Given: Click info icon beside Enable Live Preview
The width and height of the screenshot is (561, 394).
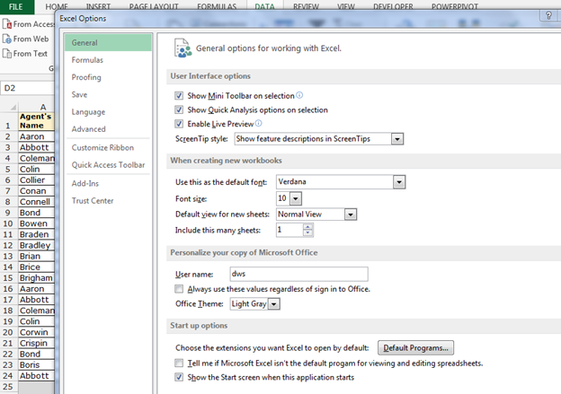Looking at the screenshot, I should click(x=258, y=123).
